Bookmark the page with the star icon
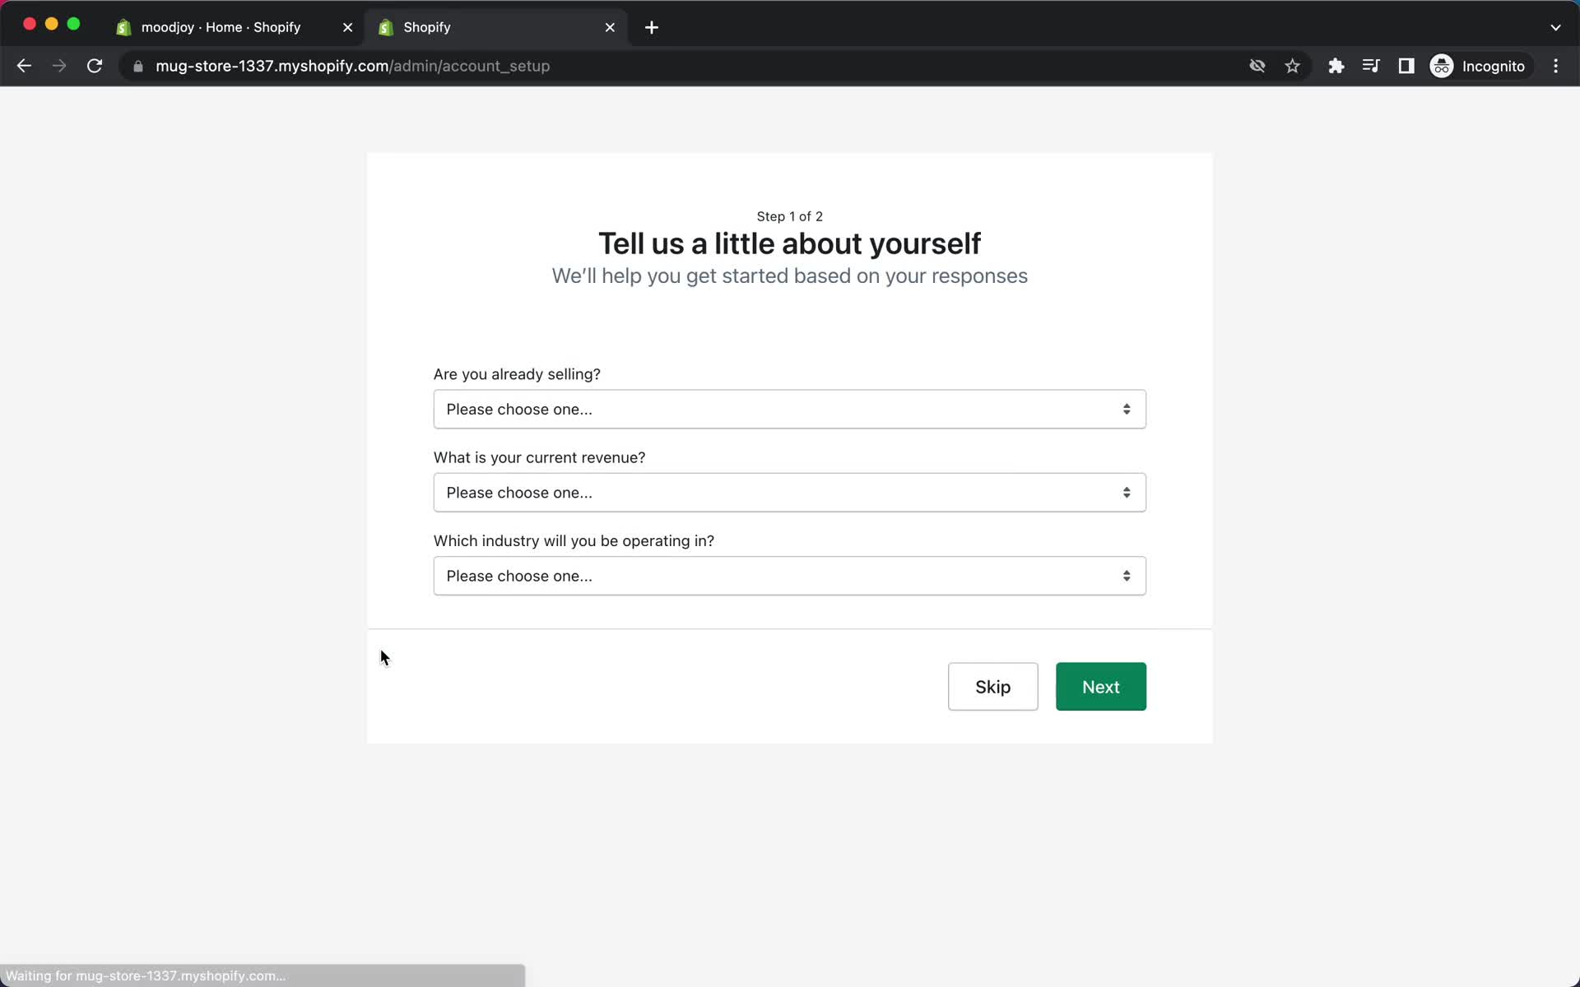The height and width of the screenshot is (987, 1580). (x=1292, y=66)
